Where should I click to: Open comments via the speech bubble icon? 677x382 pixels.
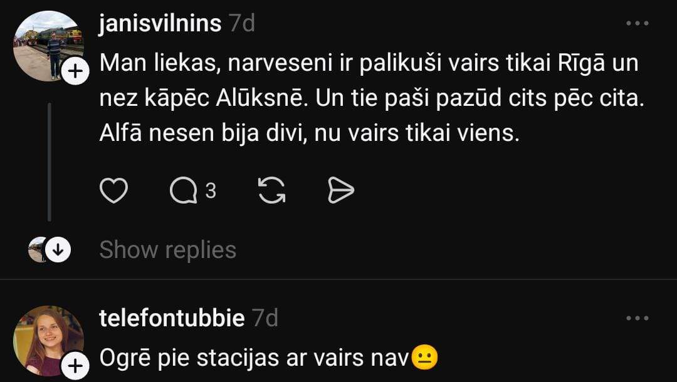pyautogui.click(x=184, y=190)
